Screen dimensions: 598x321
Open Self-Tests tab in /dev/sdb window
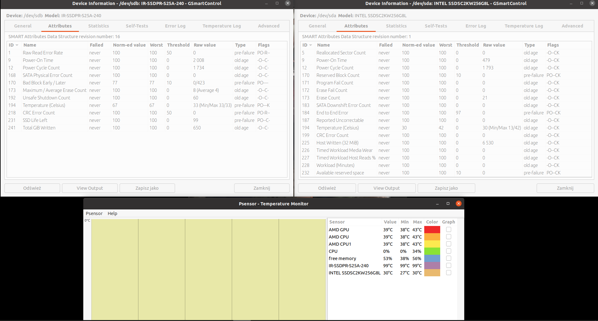137,26
